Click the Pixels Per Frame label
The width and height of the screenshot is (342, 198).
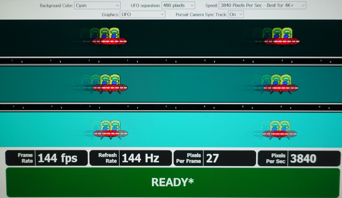[x=188, y=158]
